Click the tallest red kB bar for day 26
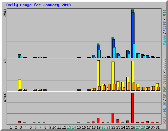The height and width of the screenshot is (131, 168). (133, 108)
